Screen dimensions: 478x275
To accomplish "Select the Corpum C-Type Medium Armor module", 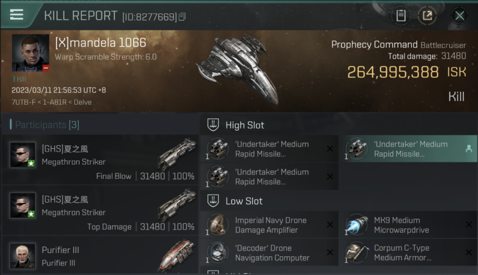I will click(x=408, y=252).
